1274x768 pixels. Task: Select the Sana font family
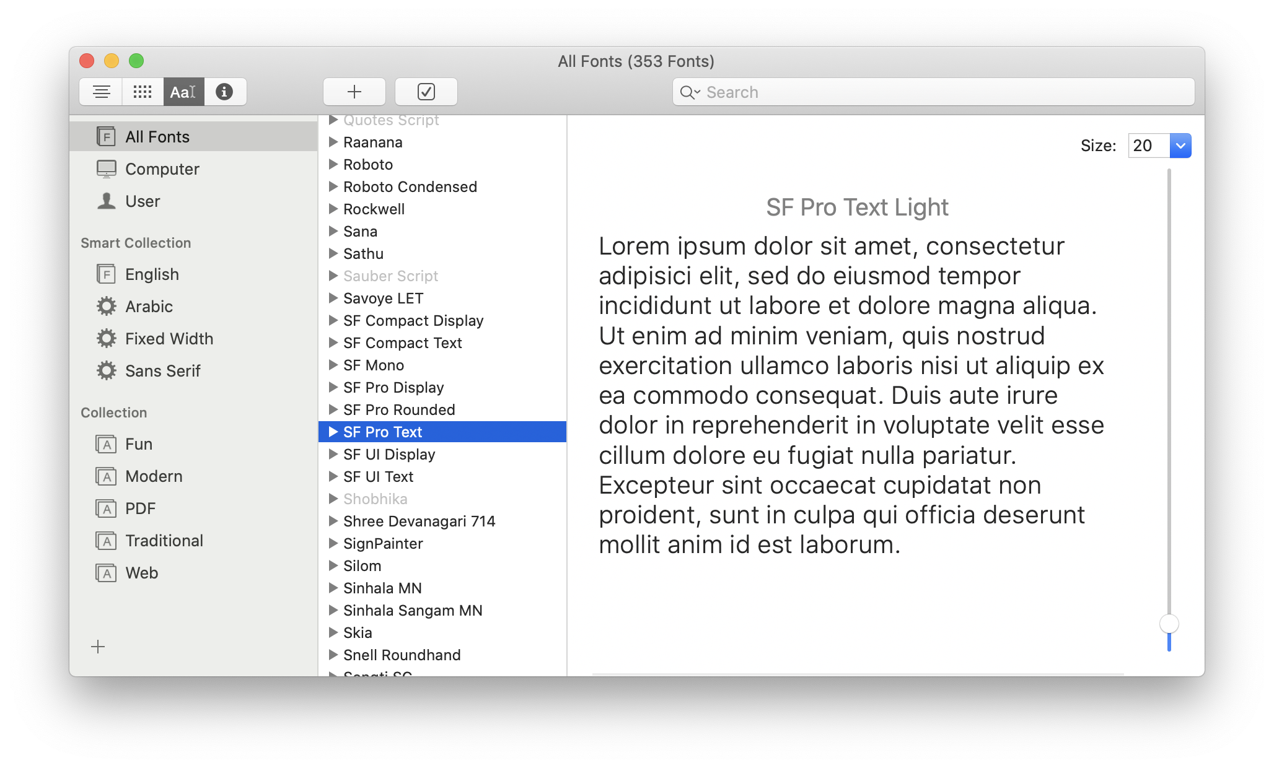click(442, 232)
